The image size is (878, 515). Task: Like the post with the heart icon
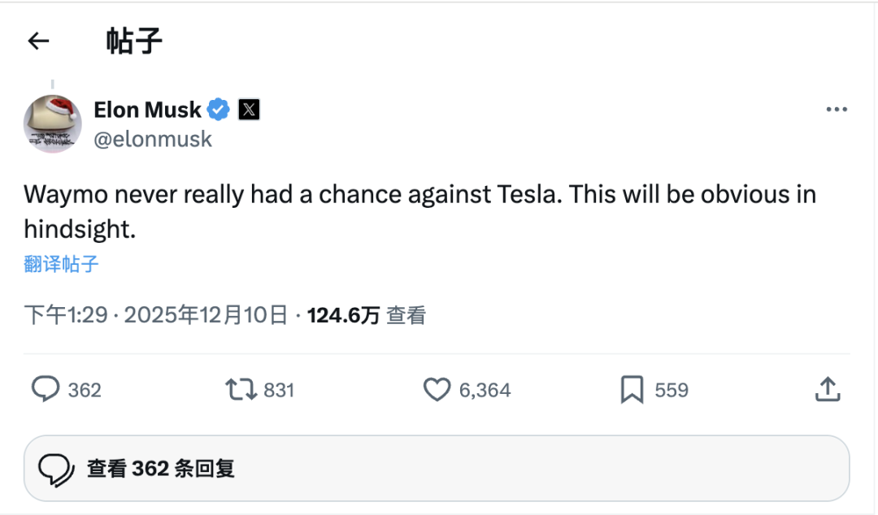[x=437, y=390]
